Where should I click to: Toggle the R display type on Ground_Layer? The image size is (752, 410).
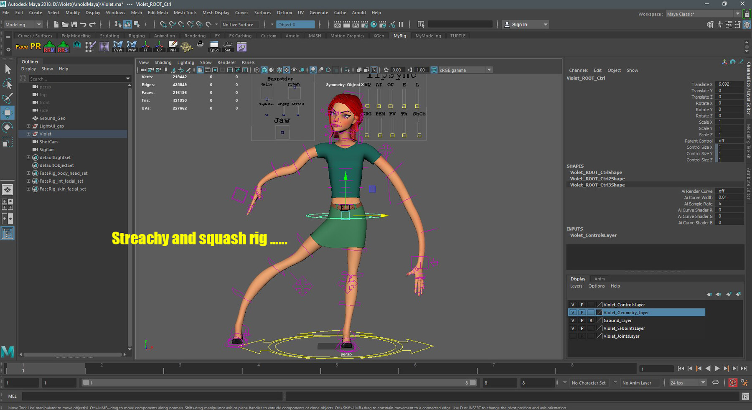click(591, 321)
